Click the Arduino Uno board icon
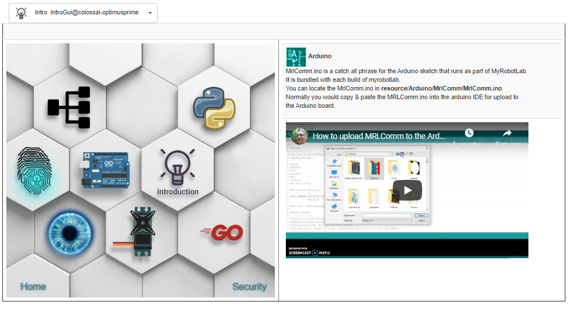Image resolution: width=570 pixels, height=309 pixels. (x=105, y=169)
